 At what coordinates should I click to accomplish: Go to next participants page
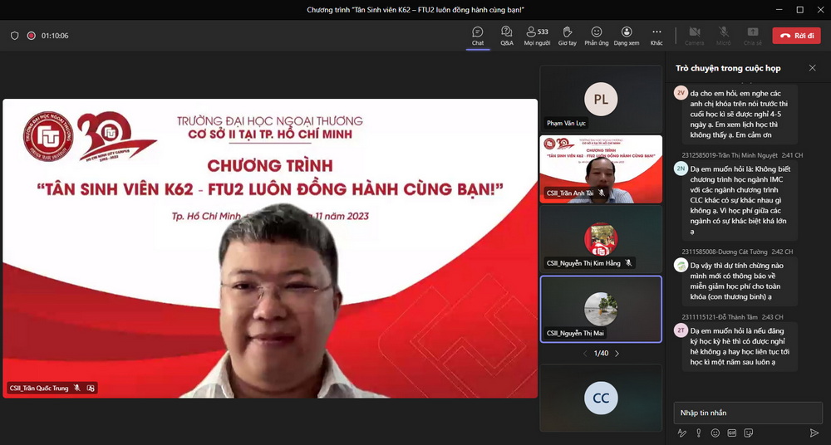coord(617,354)
